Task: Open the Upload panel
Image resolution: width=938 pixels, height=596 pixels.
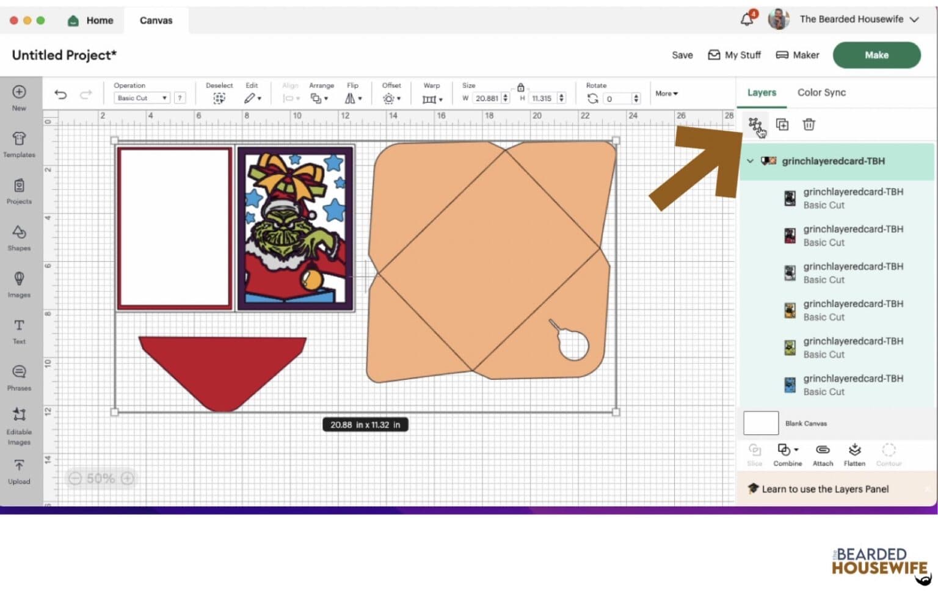Action: click(19, 471)
